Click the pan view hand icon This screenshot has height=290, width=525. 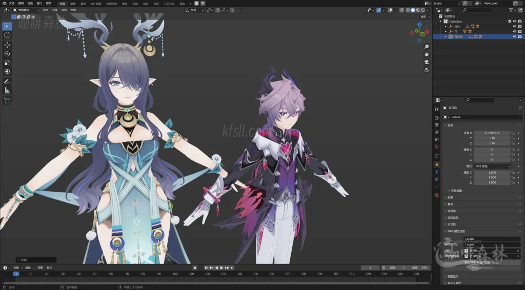427,54
